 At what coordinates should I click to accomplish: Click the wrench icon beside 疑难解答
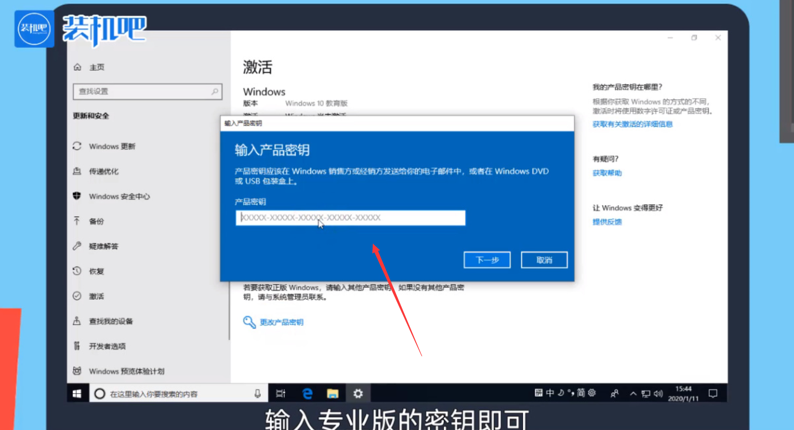pos(77,246)
